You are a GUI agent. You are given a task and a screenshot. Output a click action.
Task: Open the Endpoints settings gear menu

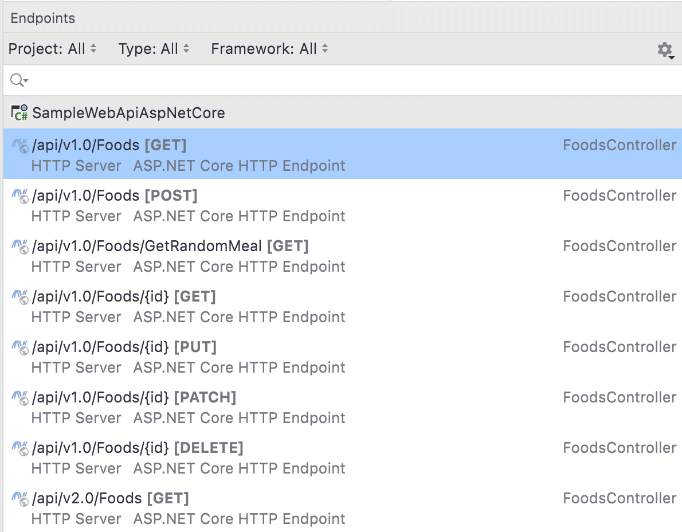tap(665, 50)
